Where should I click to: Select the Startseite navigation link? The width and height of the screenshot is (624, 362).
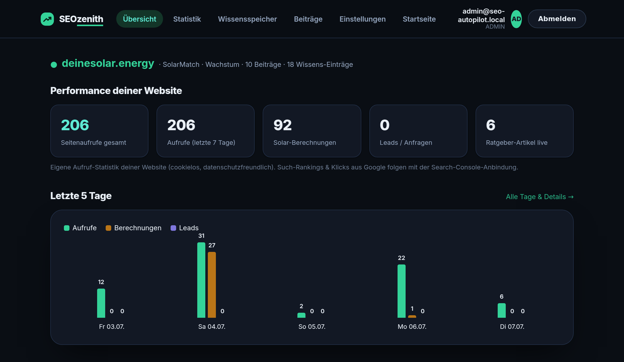[x=419, y=19]
